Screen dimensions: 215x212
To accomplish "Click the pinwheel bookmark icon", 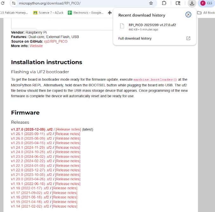I will click(x=110, y=13).
